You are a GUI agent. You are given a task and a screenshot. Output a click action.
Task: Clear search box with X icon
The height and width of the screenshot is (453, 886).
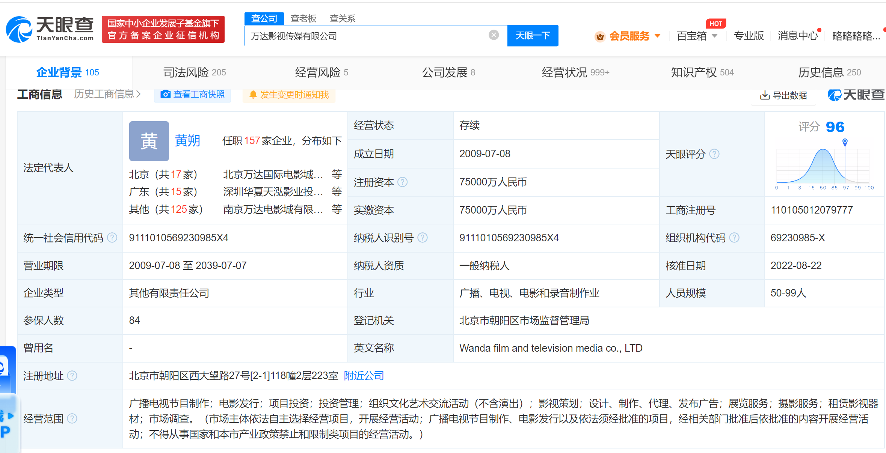[x=494, y=35]
